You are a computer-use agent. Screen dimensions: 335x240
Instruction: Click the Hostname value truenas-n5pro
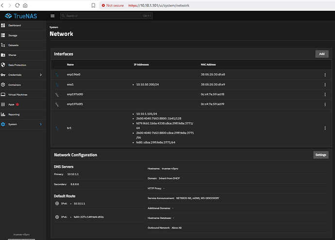pyautogui.click(x=170, y=169)
